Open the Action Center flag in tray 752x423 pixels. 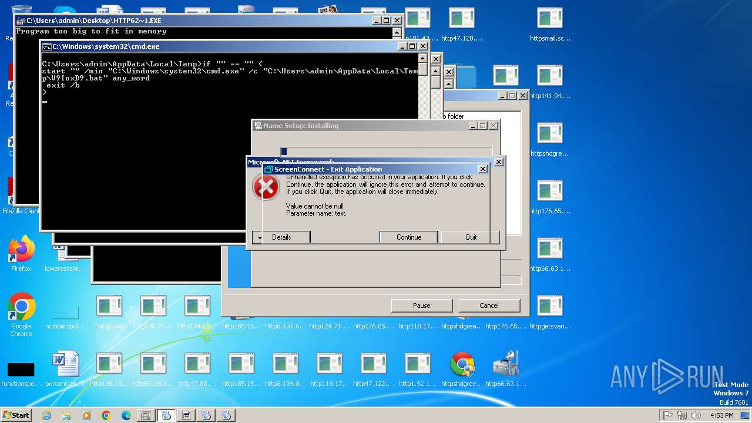pyautogui.click(x=668, y=415)
